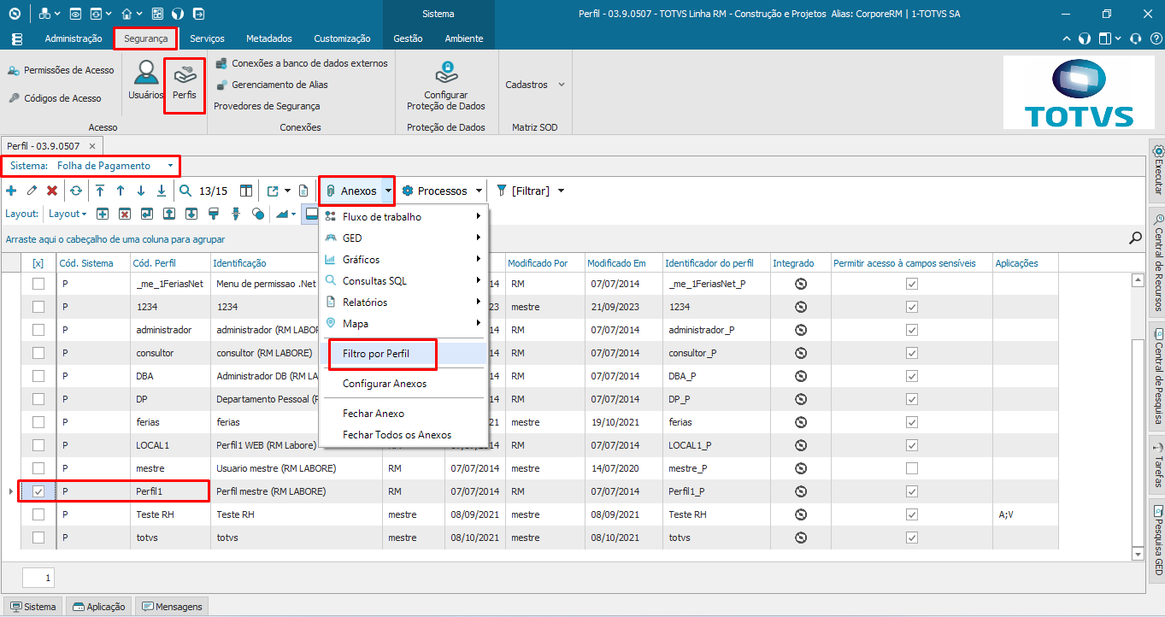
Task: Check the box in the consultor row
Action: click(38, 353)
